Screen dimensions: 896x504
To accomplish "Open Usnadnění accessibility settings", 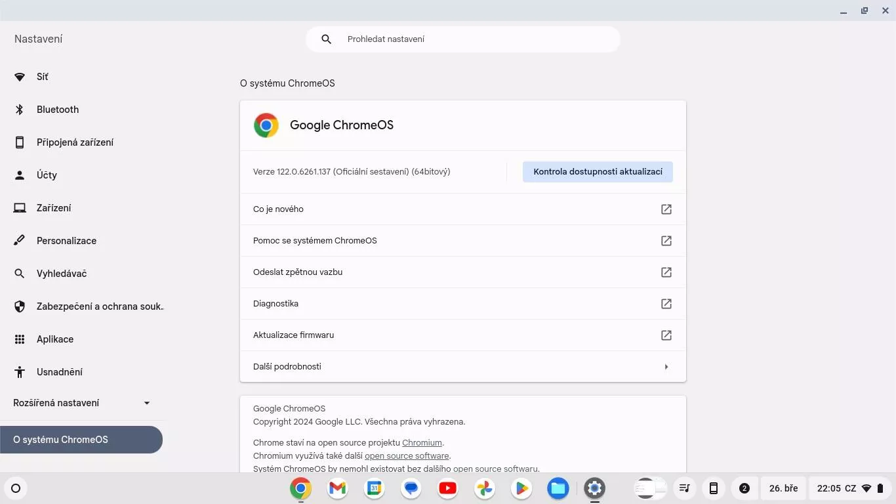I will 81,372.
